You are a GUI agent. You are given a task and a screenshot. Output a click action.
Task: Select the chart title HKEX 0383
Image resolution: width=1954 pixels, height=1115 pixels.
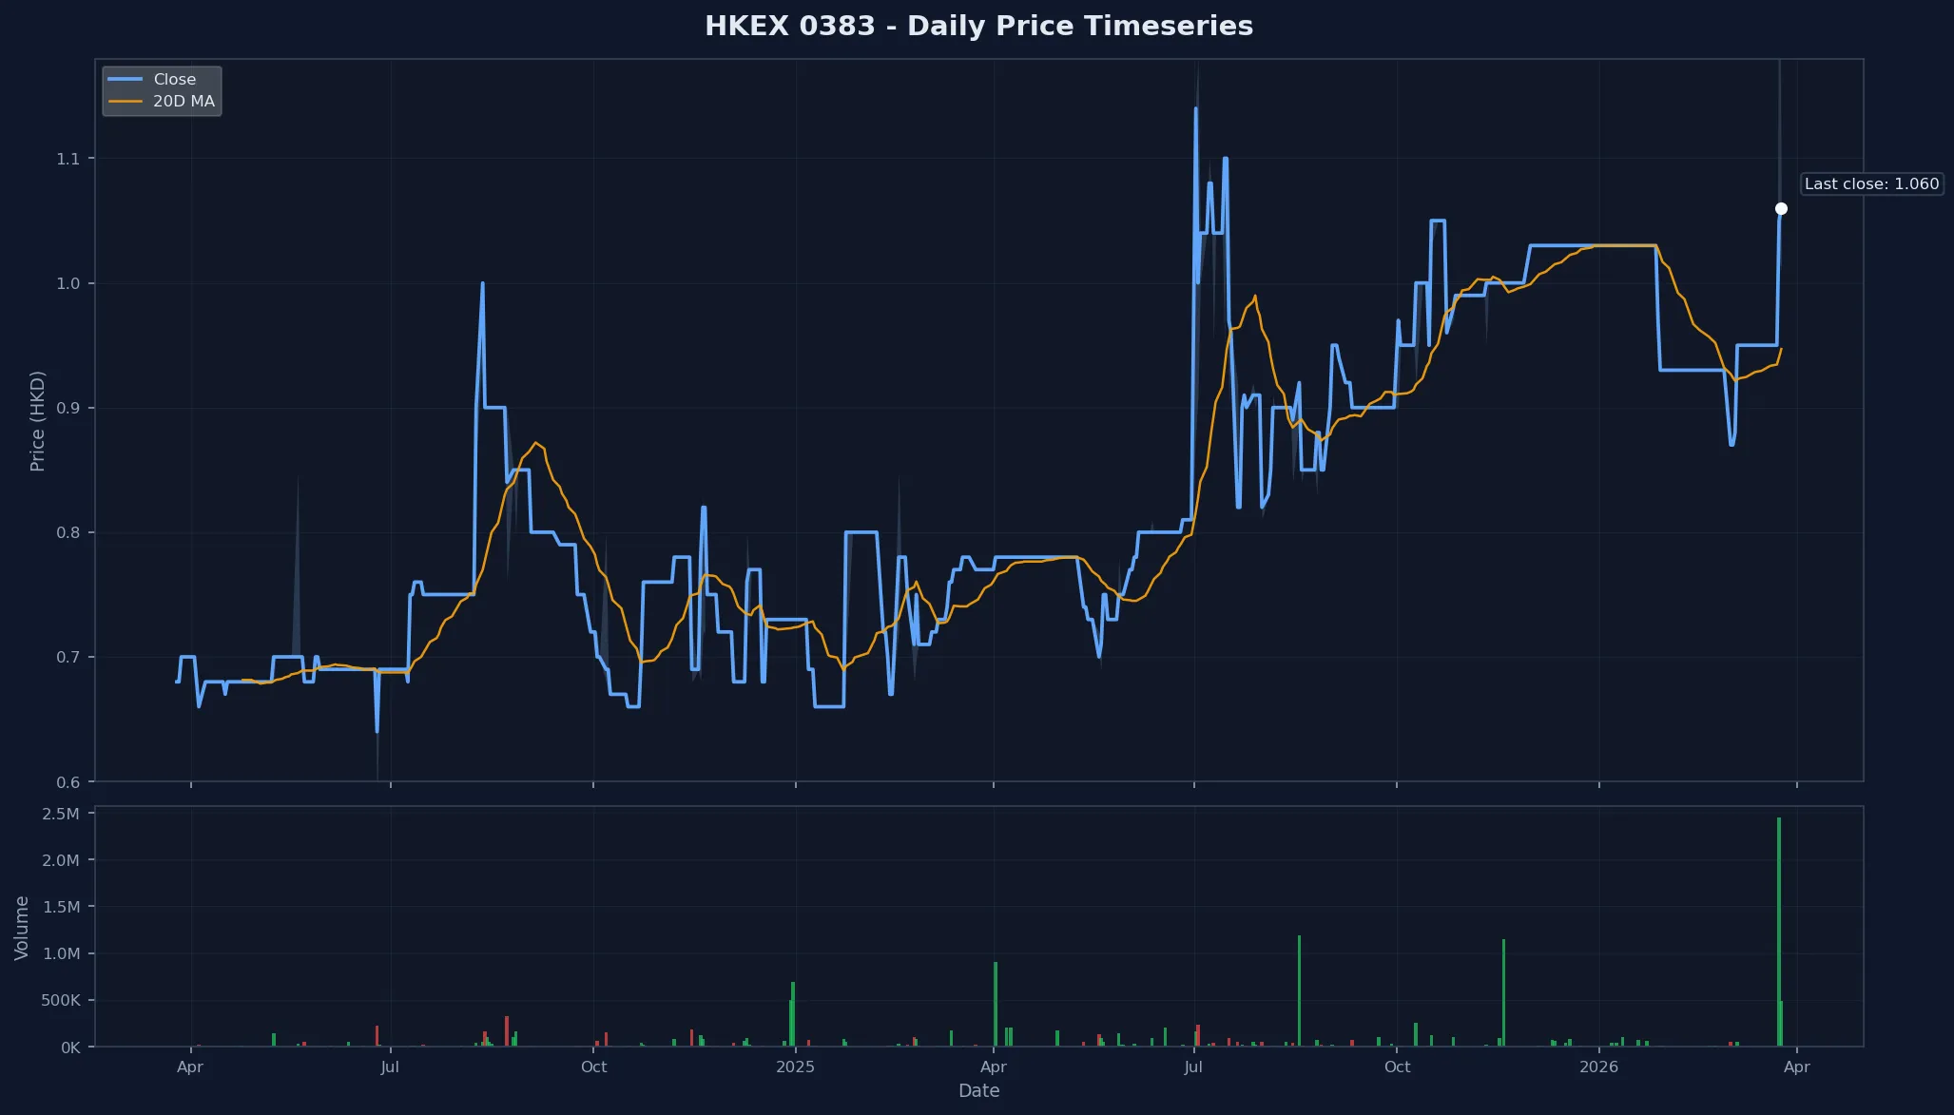pyautogui.click(x=978, y=27)
